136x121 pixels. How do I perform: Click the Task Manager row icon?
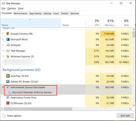(x=8, y=51)
